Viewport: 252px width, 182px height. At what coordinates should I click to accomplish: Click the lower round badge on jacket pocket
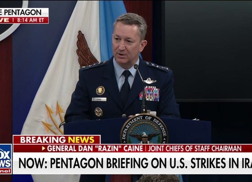click(x=99, y=112)
